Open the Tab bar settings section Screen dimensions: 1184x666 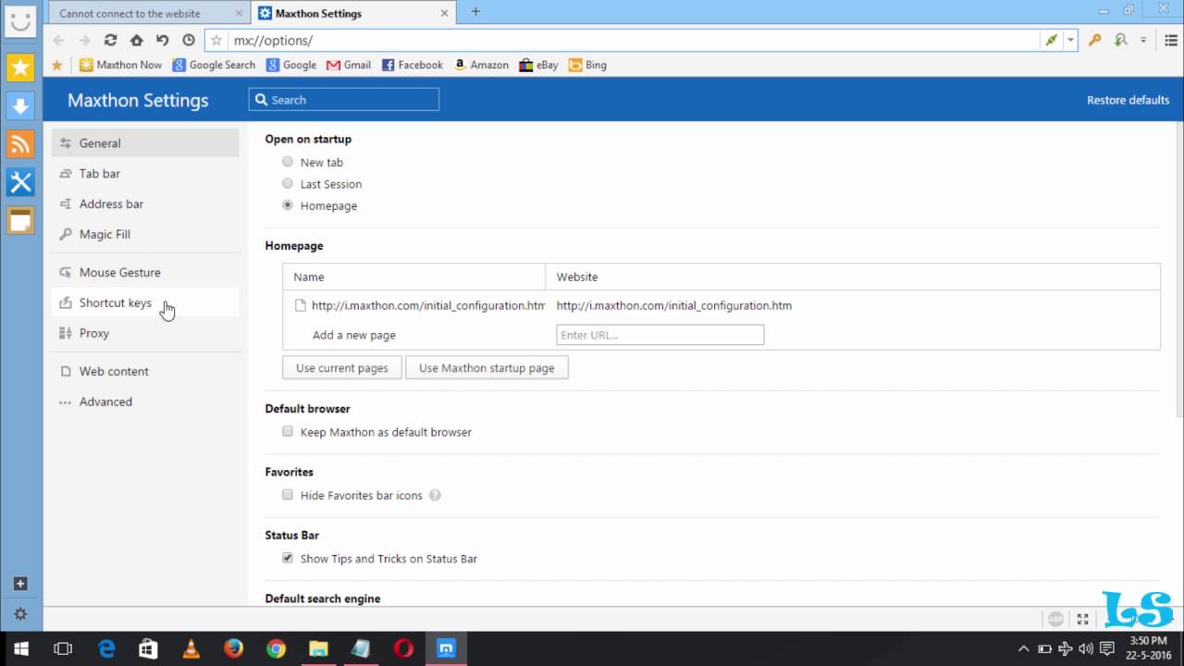[145, 173]
